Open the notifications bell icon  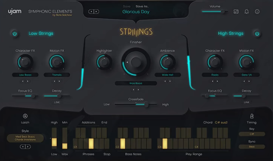click(x=247, y=11)
